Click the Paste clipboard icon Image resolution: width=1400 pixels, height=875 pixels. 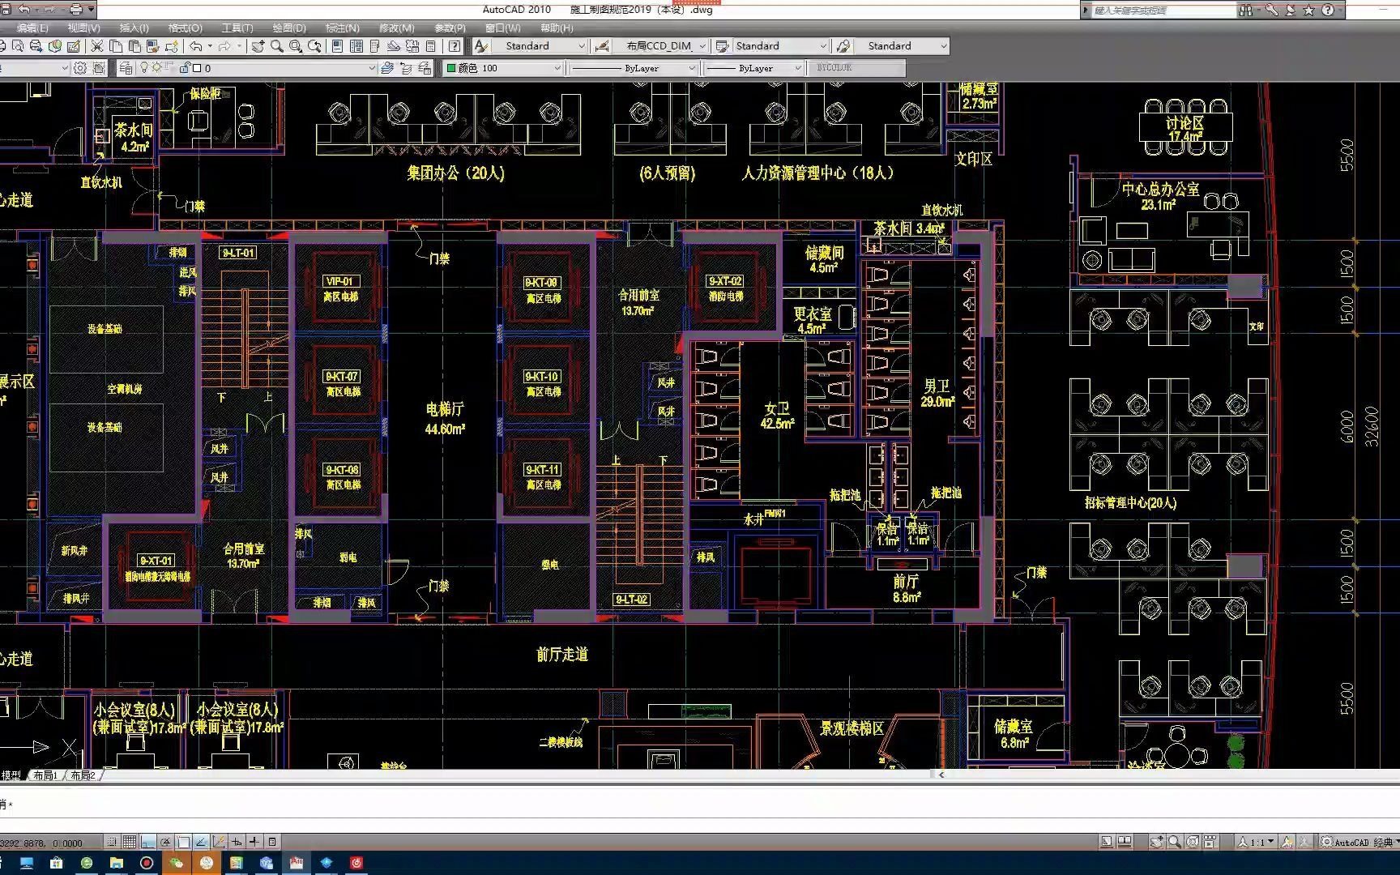pos(134,46)
